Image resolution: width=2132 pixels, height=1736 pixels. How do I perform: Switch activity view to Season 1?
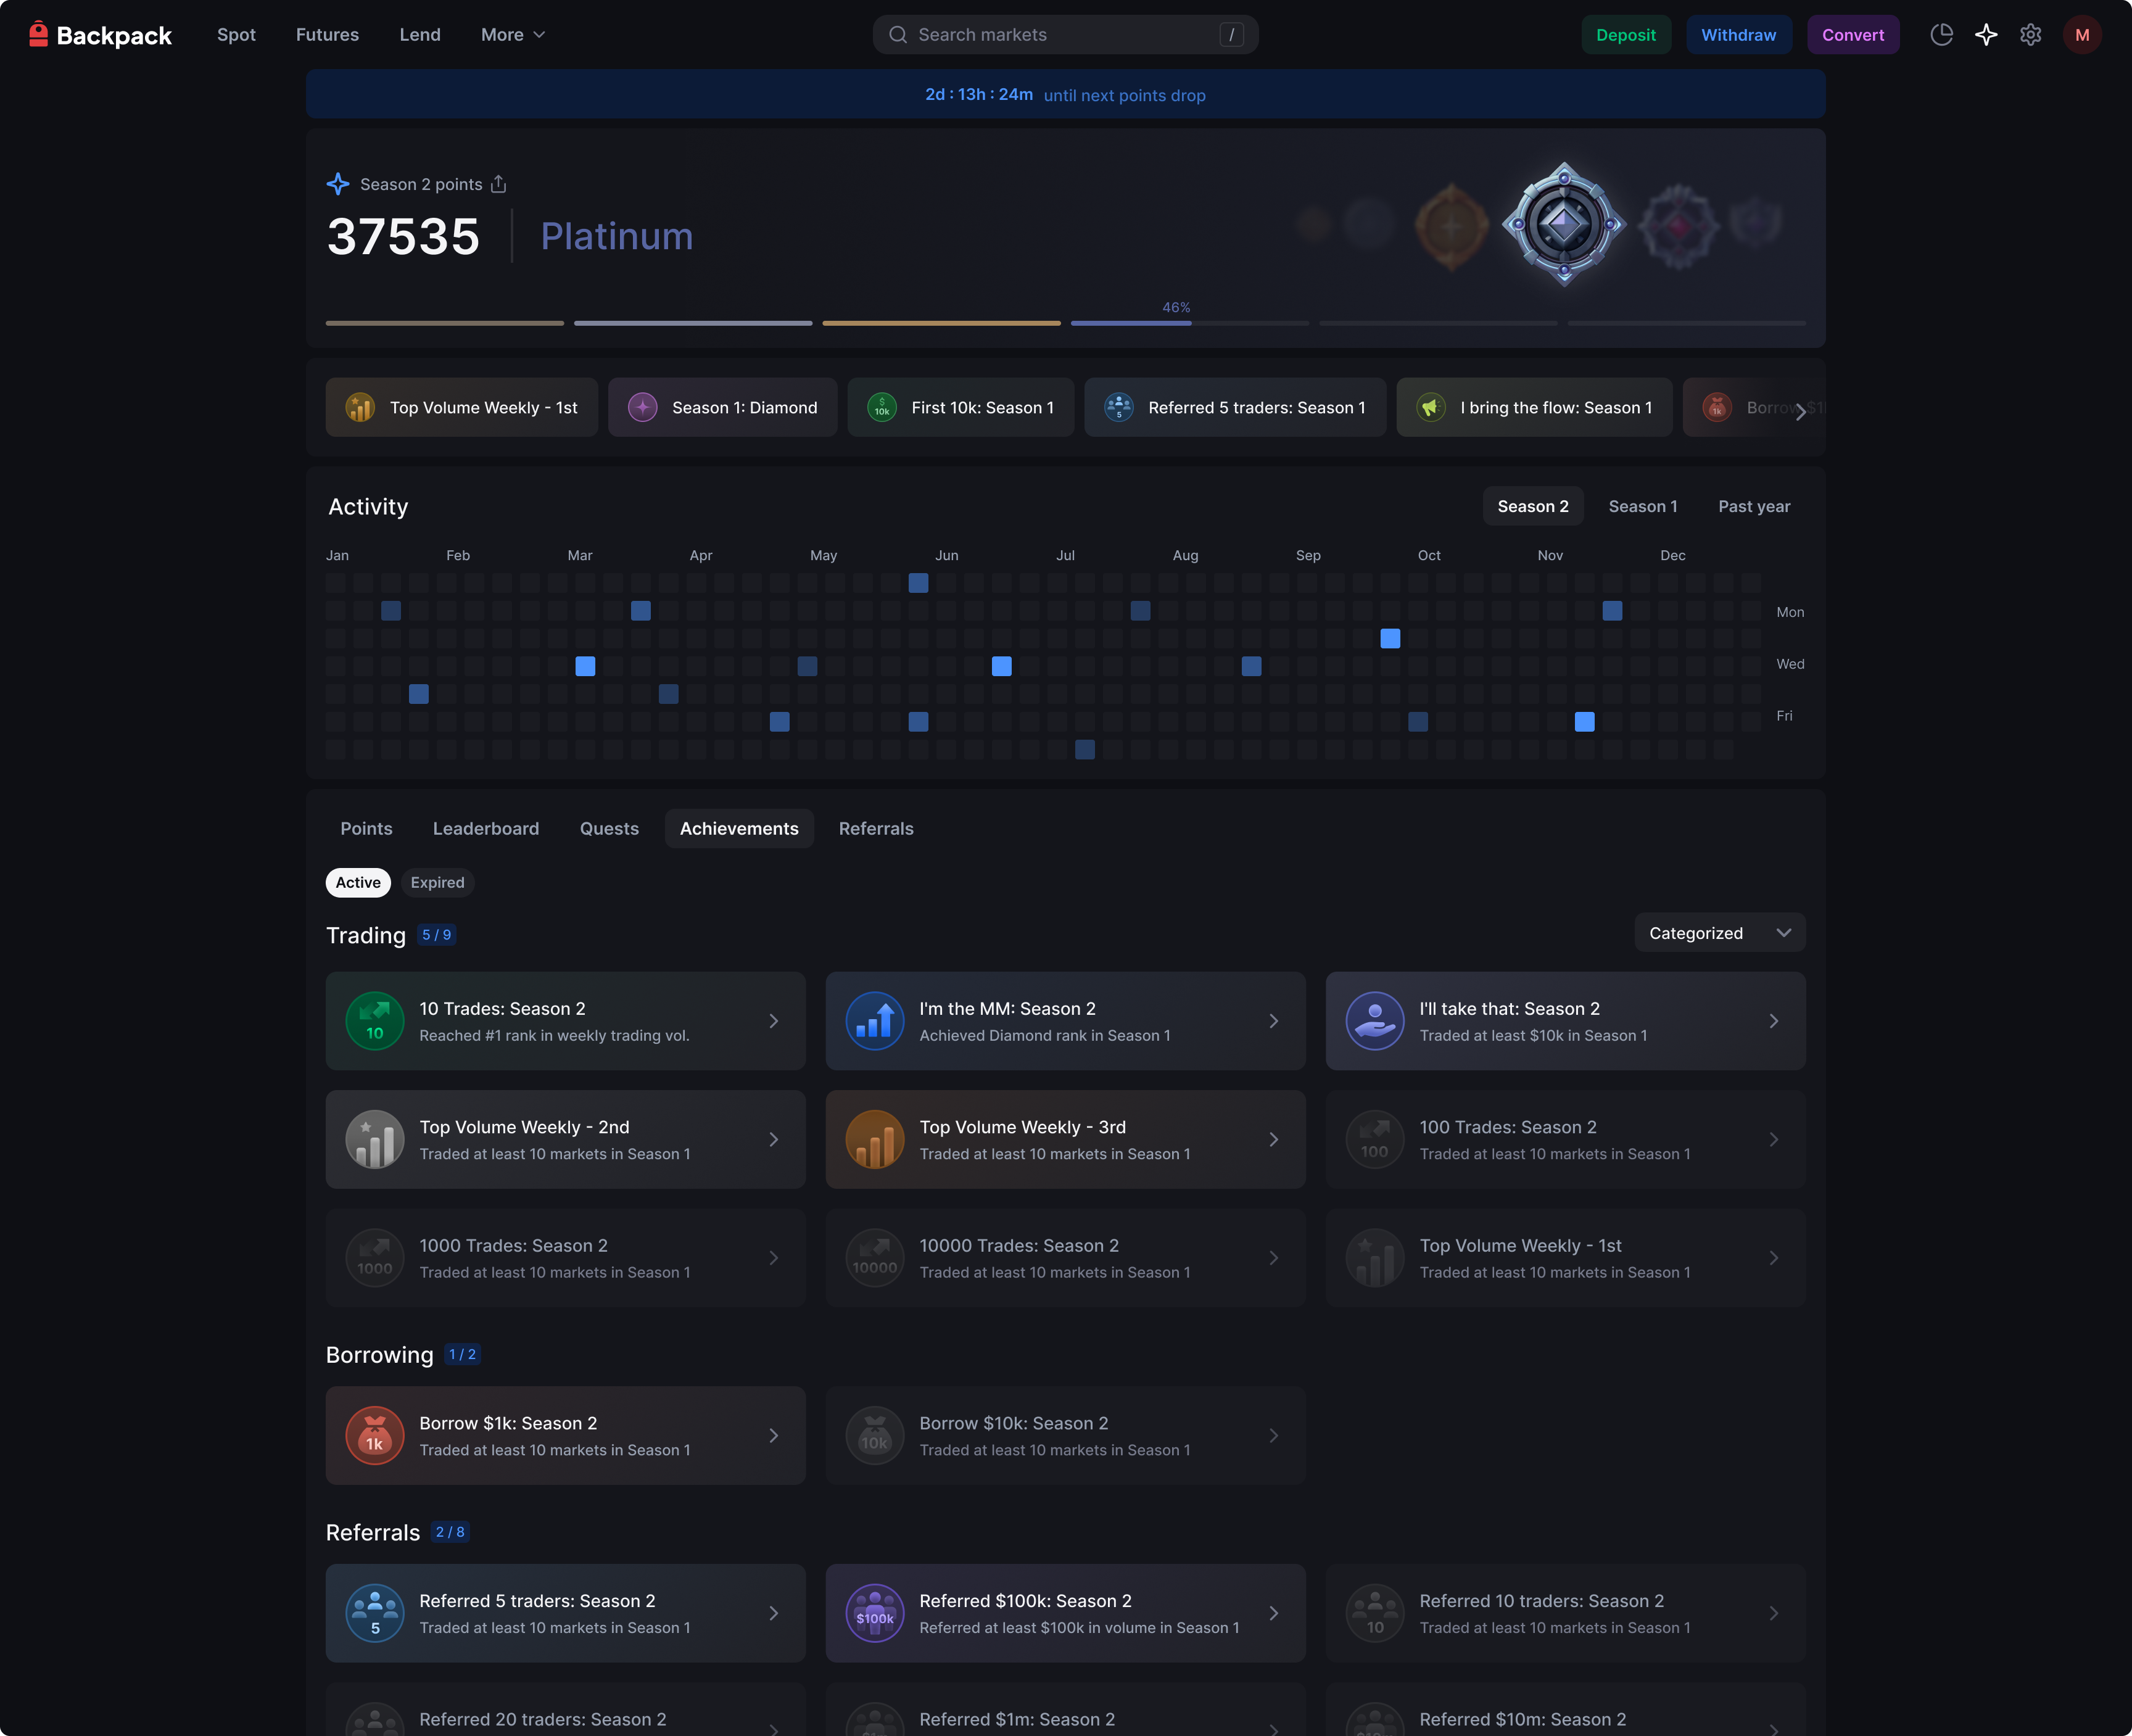point(1643,506)
